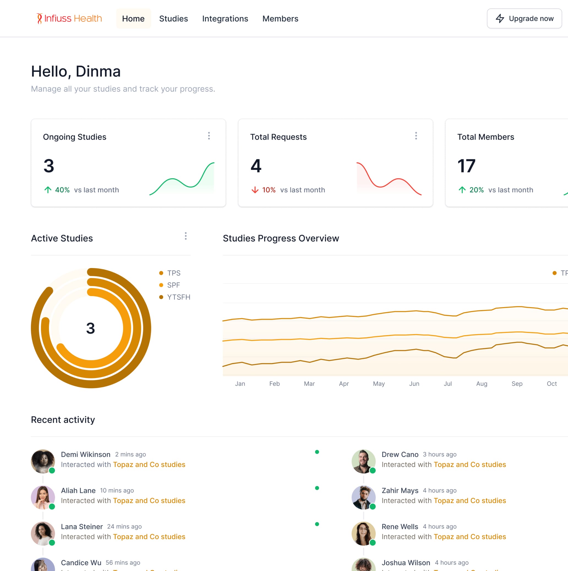Click the lightning bolt upgrade icon
The height and width of the screenshot is (571, 568).
(500, 18)
